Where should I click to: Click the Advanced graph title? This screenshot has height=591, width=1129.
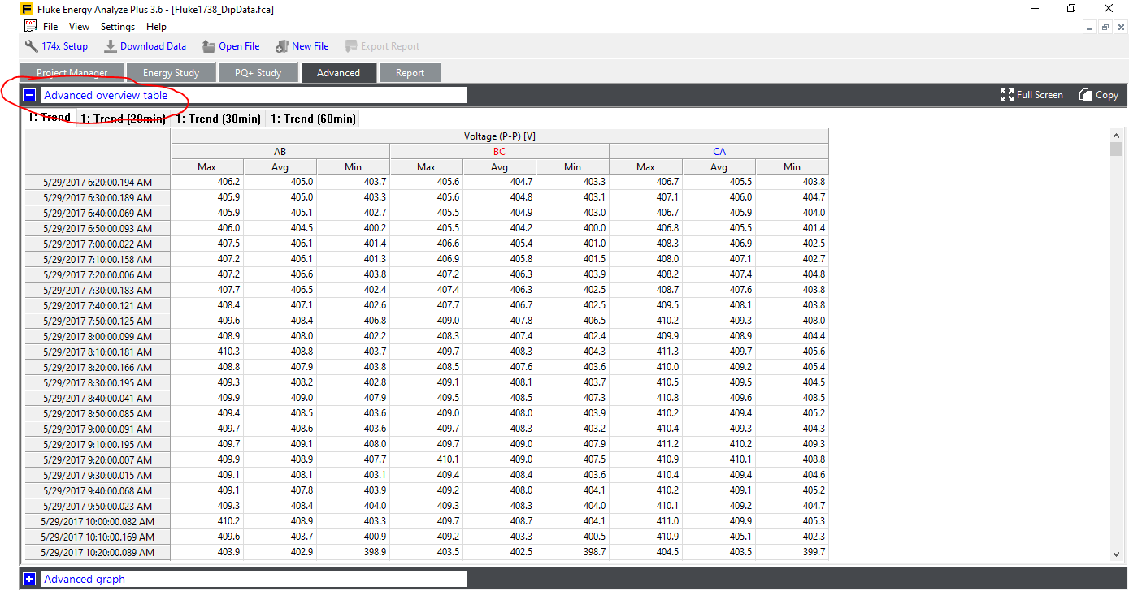85,579
